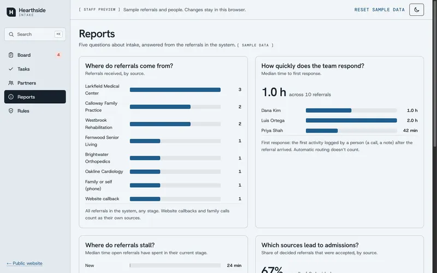Image resolution: width=437 pixels, height=273 pixels.
Task: Click the New stage stall bar
Action: [x=175, y=265]
